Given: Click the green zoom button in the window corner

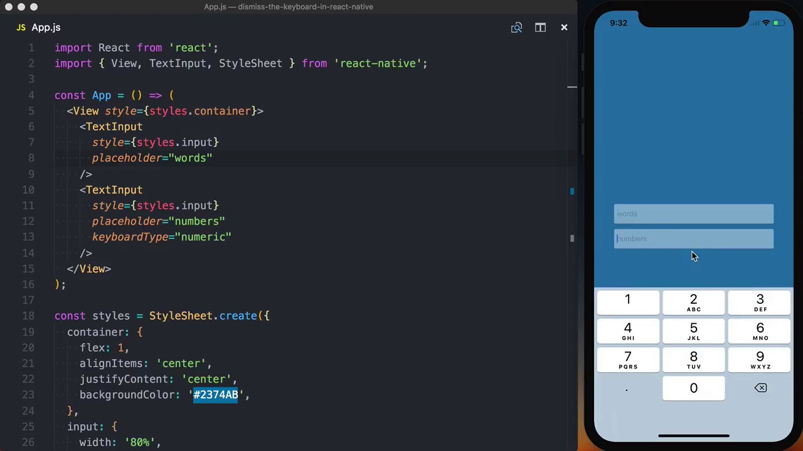Looking at the screenshot, I should pyautogui.click(x=34, y=7).
